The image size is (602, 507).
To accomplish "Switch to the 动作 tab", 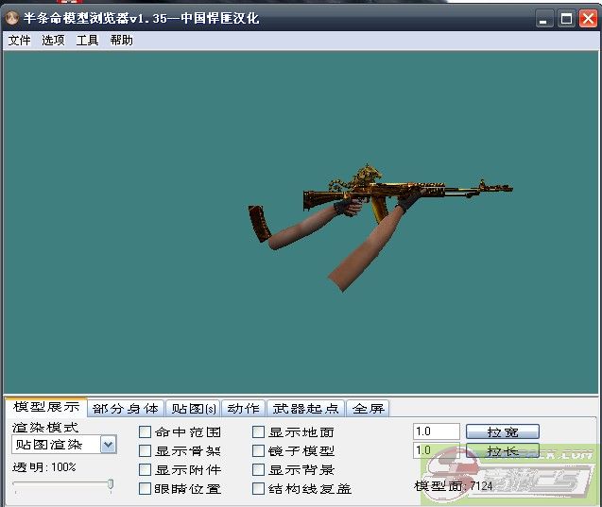I will tap(243, 409).
